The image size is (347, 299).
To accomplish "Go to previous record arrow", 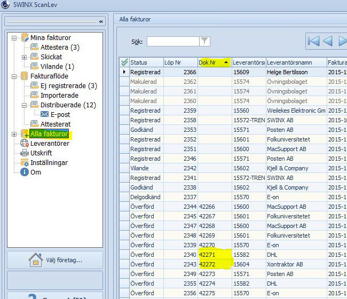I will pos(328,41).
